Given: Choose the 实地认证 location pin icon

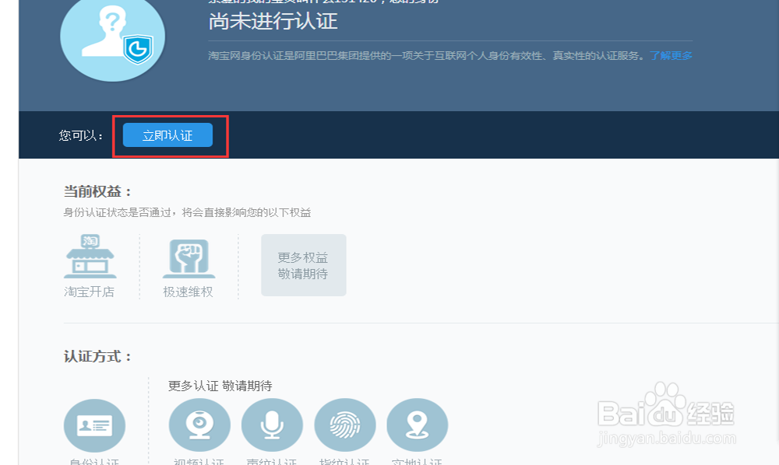Looking at the screenshot, I should 418,425.
